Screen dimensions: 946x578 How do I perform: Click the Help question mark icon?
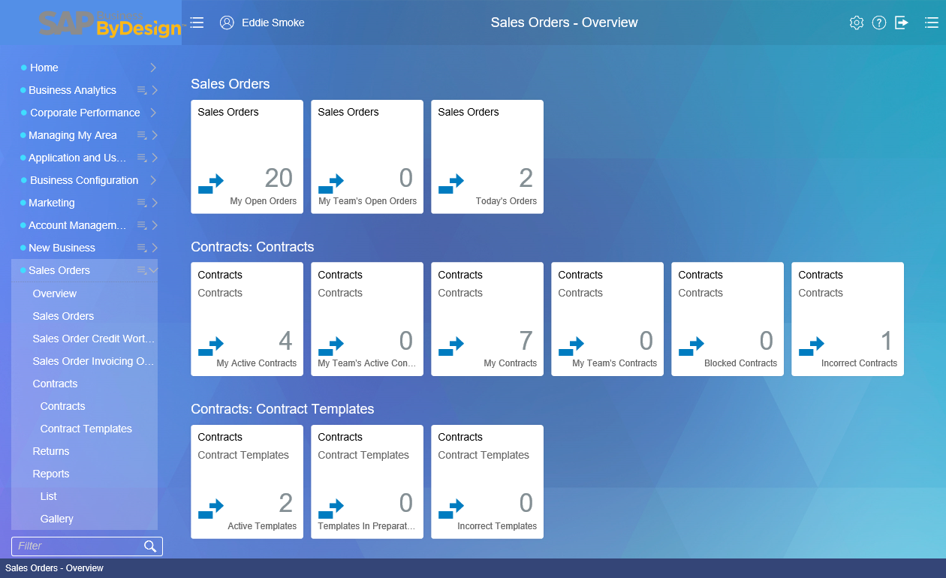point(879,23)
